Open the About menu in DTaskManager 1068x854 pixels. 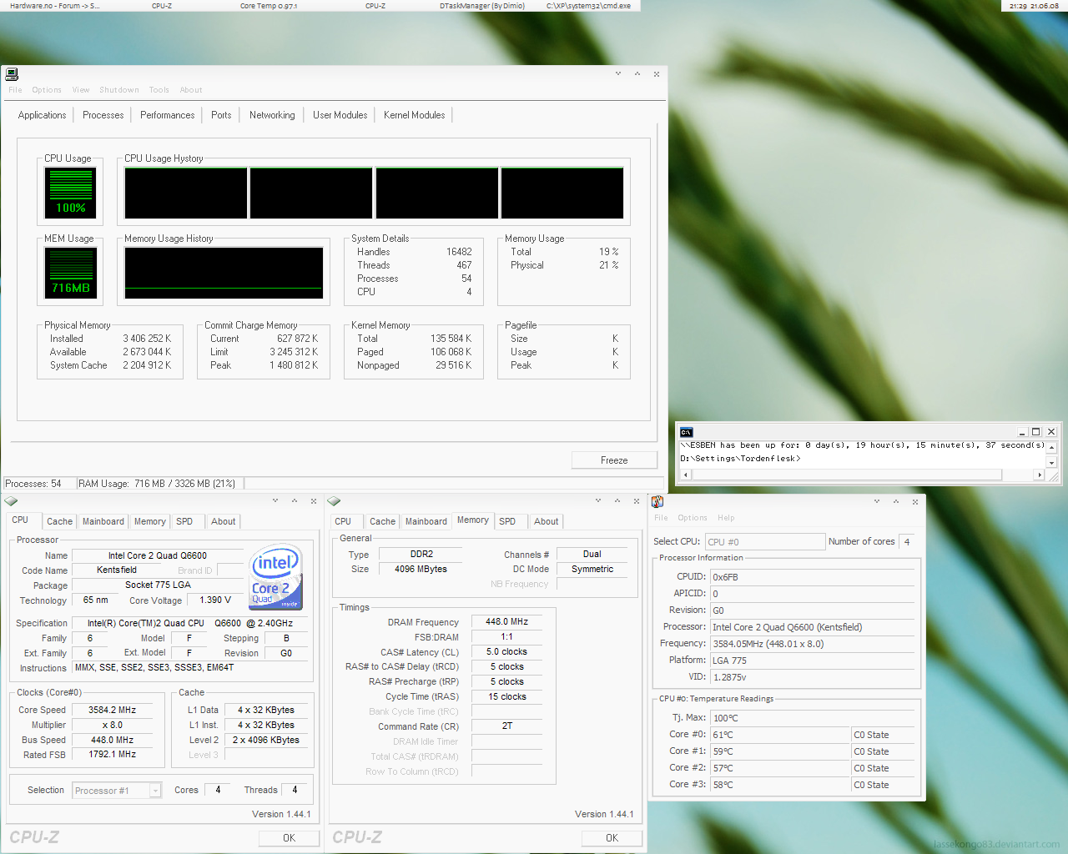point(191,90)
